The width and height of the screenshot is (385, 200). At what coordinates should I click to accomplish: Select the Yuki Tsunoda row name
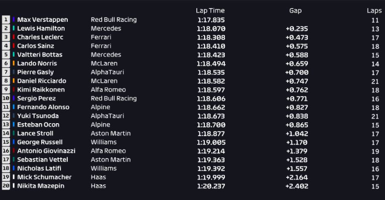[38, 116]
